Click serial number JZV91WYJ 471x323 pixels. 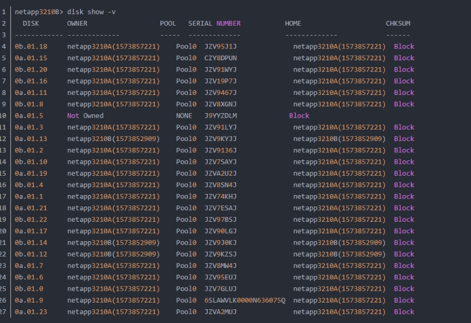220,69
